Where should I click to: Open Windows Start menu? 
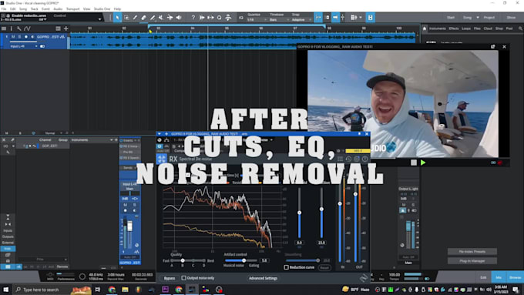pos(5,290)
